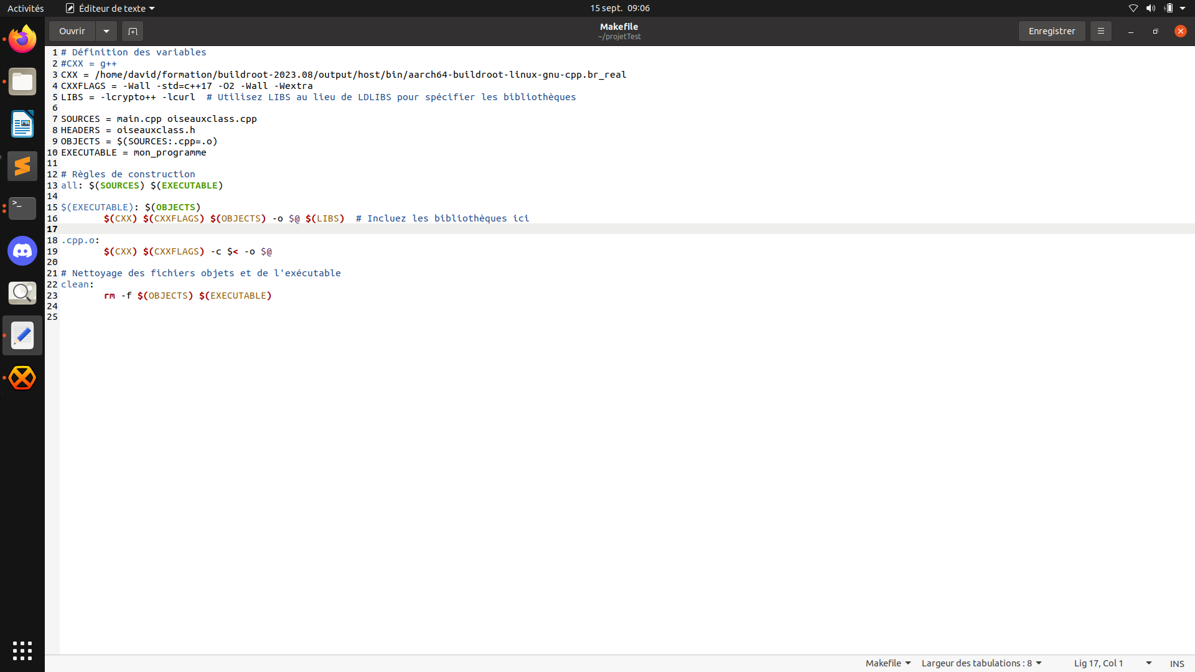Launch the Files manager in the dock
Image resolution: width=1195 pixels, height=672 pixels.
(22, 82)
